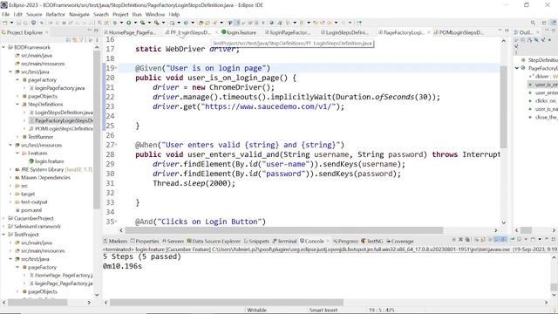The height and width of the screenshot is (314, 558).
Task: Toggle code folding at line 35
Action: 116,222
